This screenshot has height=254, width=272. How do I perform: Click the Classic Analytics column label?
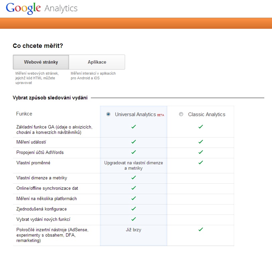click(x=207, y=114)
